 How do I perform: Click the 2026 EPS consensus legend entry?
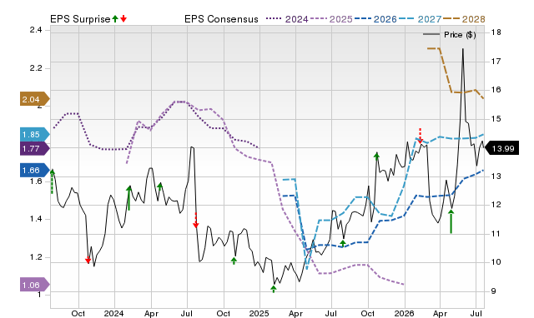pos(375,19)
